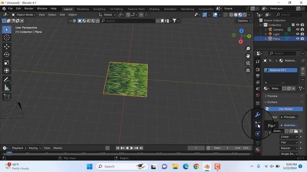Click the Use Nodes button
The height and width of the screenshot is (172, 307).
pyautogui.click(x=283, y=109)
